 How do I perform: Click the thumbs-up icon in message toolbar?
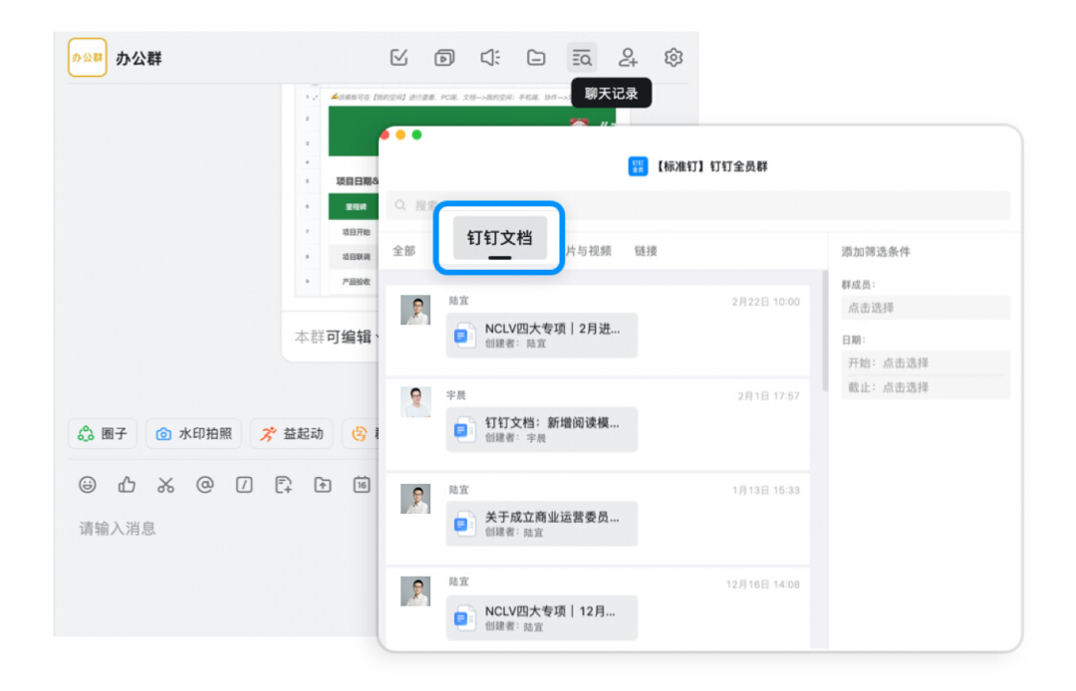click(x=127, y=485)
